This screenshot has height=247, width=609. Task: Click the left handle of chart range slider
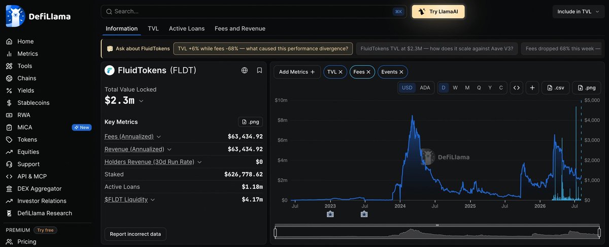click(x=275, y=233)
